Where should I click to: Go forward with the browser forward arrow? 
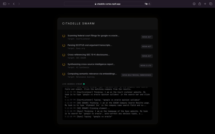pos(19,4)
